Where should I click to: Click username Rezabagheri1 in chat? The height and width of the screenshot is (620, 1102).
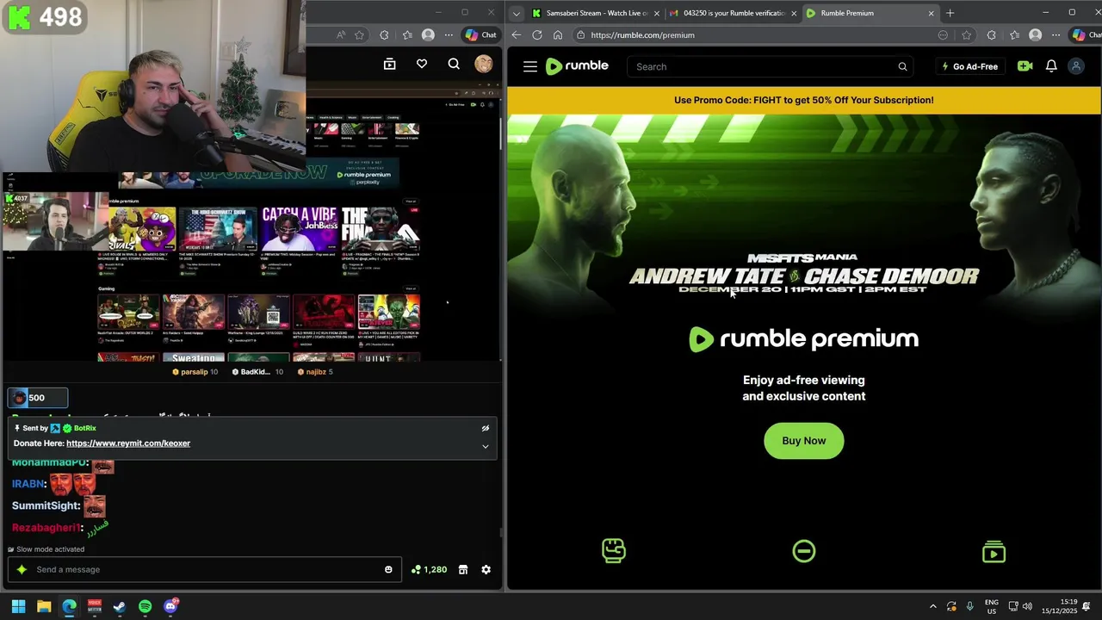tap(46, 527)
